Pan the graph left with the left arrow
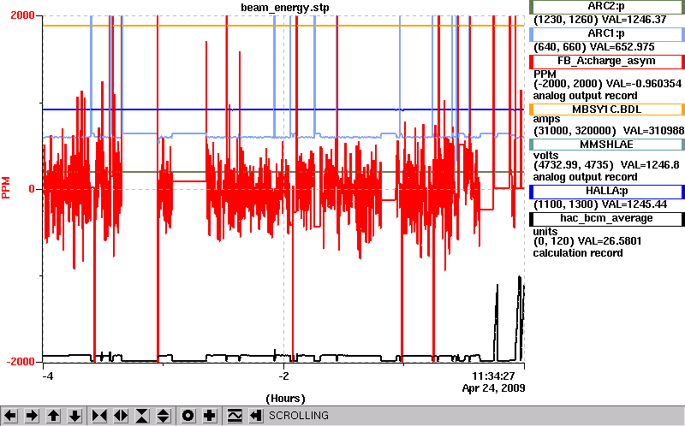The height and width of the screenshot is (426, 685). [10, 416]
